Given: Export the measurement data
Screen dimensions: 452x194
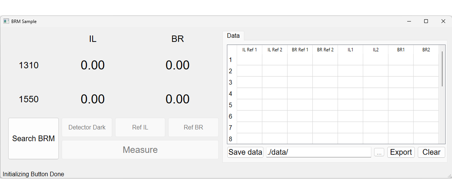Looking at the screenshot, I should [401, 152].
